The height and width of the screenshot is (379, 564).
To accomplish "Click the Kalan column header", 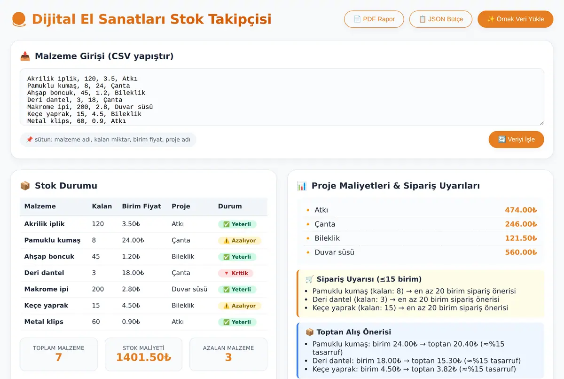I will pyautogui.click(x=102, y=206).
